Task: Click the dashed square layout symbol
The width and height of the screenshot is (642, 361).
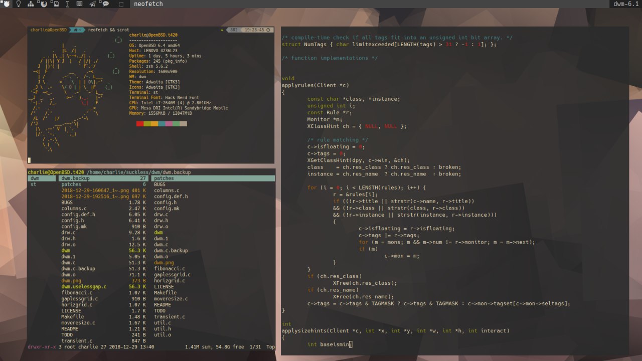Action: pyautogui.click(x=121, y=4)
